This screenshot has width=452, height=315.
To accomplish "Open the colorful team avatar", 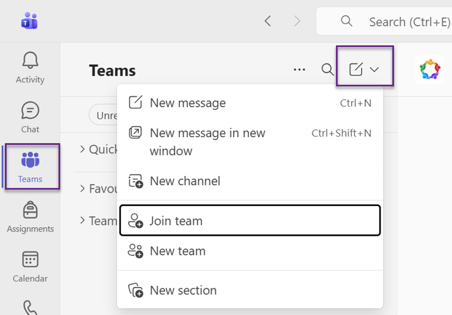I will 429,69.
